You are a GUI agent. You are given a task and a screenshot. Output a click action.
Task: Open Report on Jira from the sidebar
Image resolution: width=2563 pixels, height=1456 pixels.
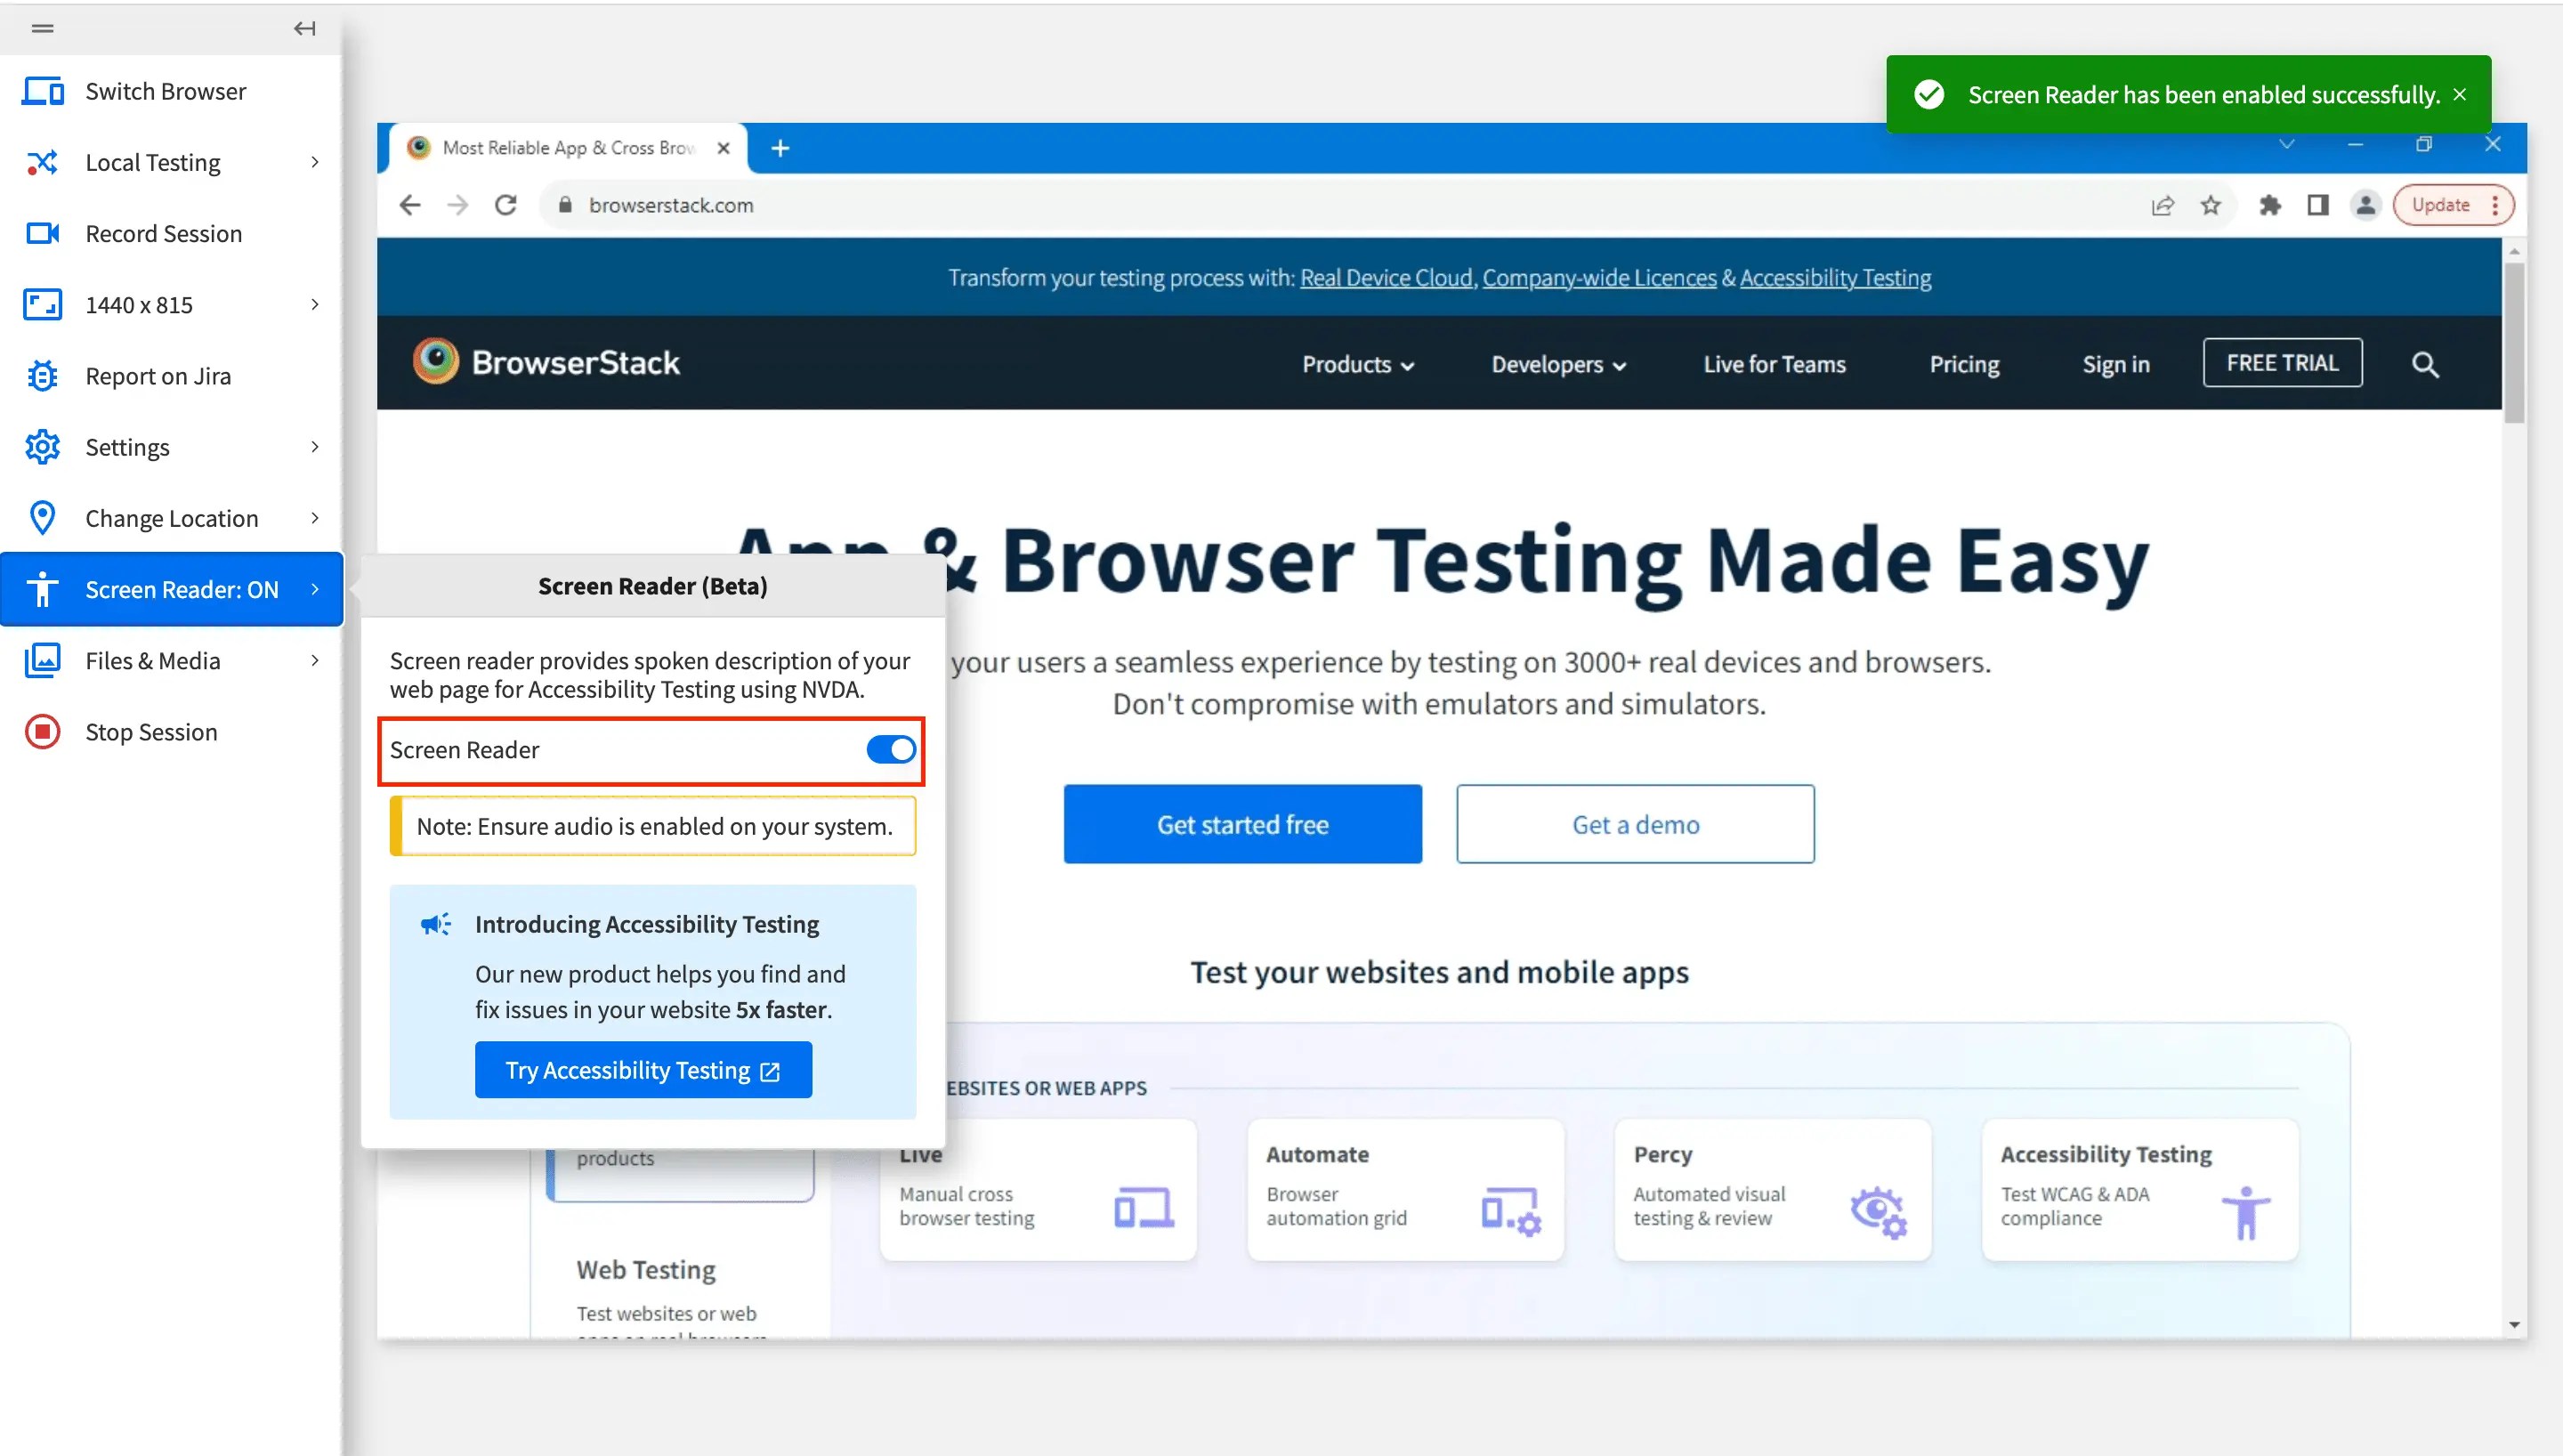pyautogui.click(x=41, y=375)
